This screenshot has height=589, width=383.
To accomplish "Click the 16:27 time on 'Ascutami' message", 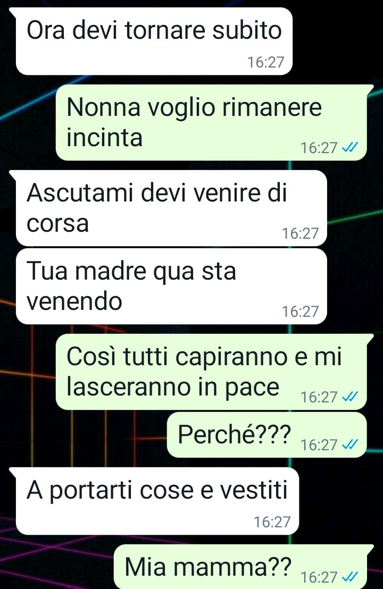I will coord(301,233).
